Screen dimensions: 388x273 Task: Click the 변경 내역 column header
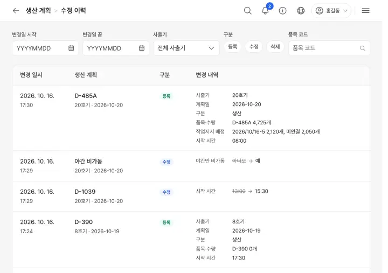pyautogui.click(x=207, y=75)
